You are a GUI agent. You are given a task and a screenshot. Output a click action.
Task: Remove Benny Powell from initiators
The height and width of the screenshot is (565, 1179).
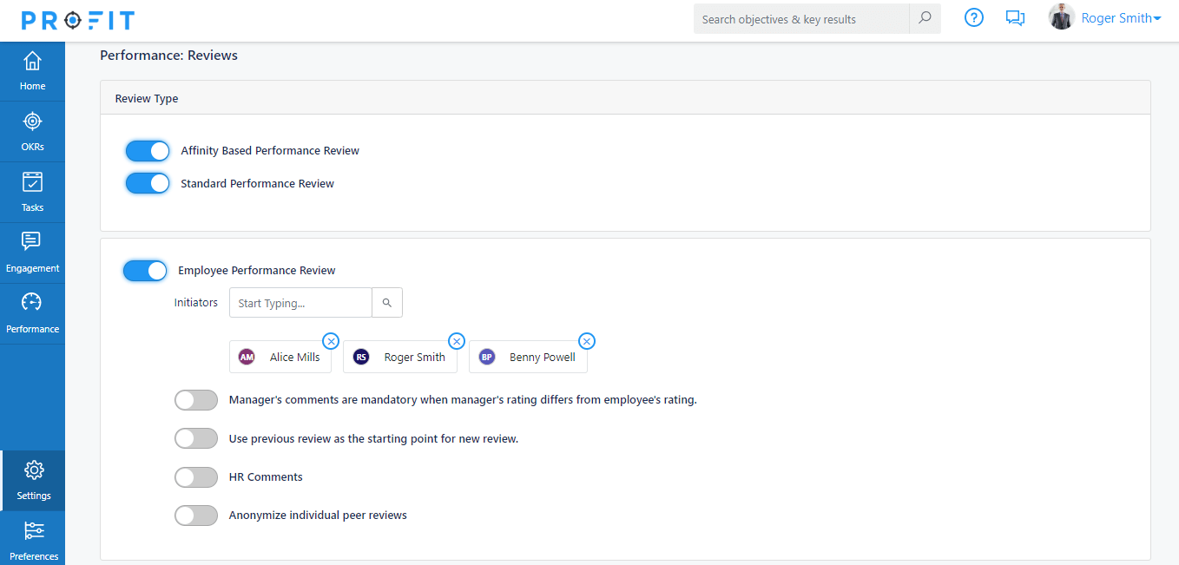pyautogui.click(x=587, y=341)
